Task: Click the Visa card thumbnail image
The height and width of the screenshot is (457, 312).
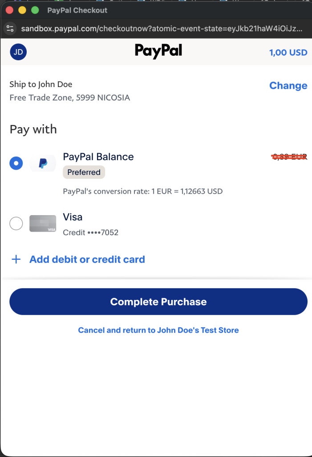Action: 43,223
